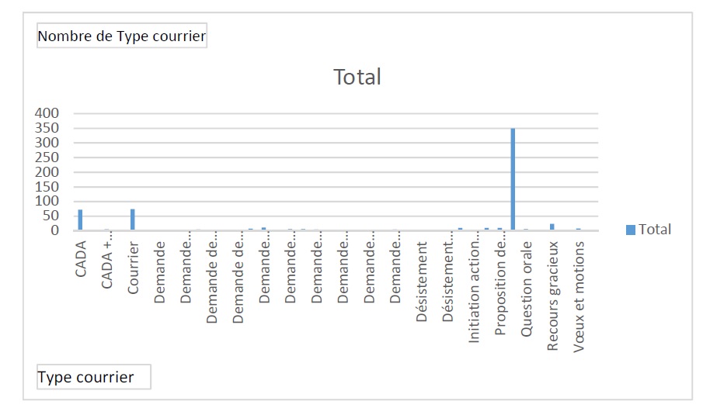
Task: Select the Total legend label
Action: (654, 230)
